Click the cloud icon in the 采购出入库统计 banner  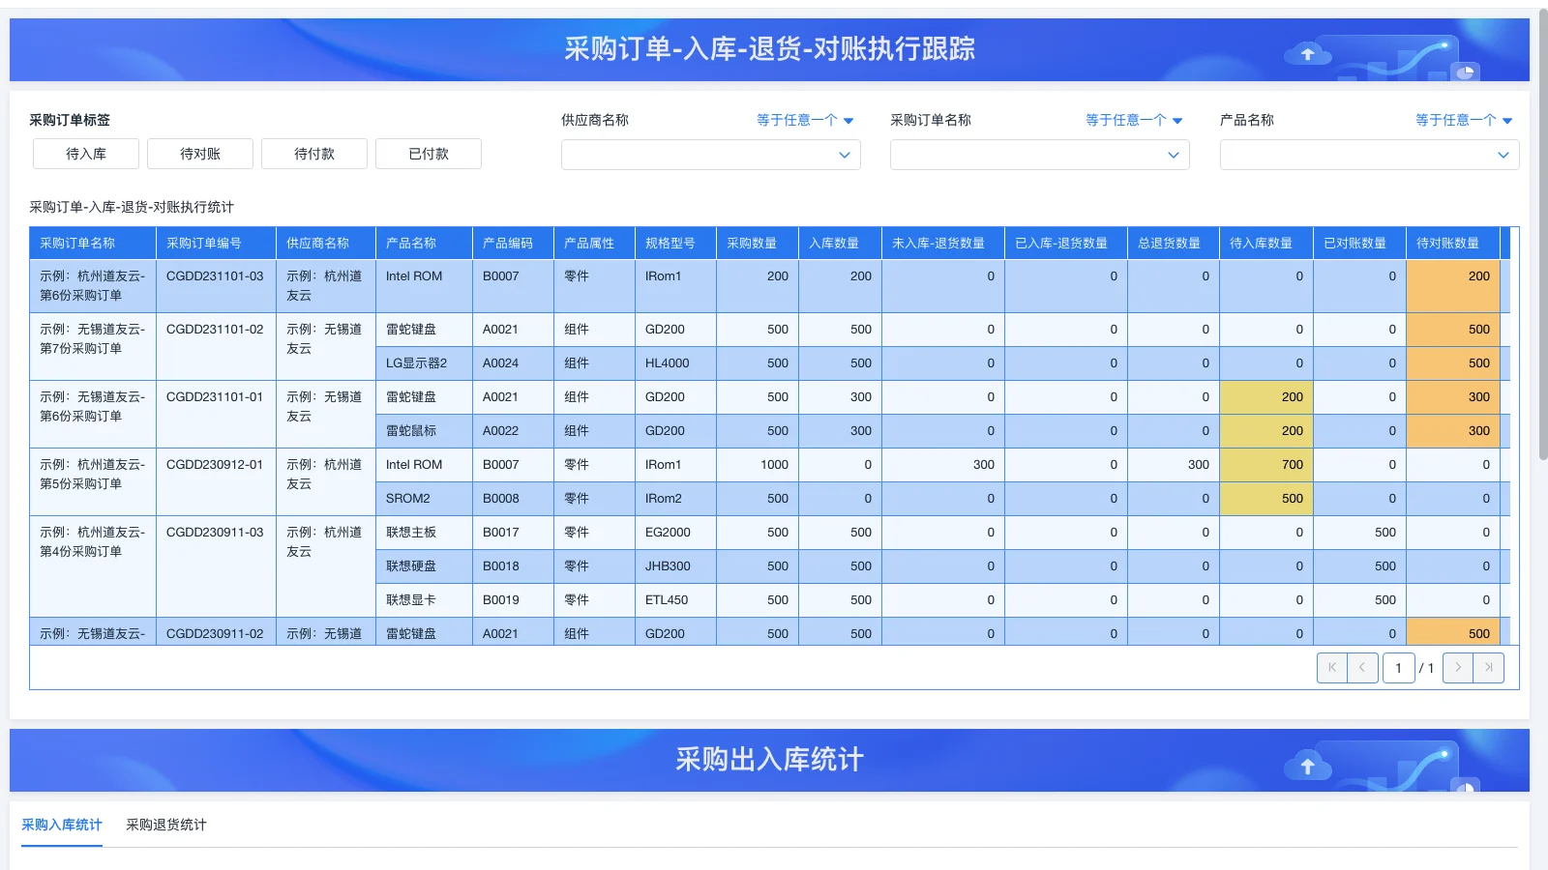point(1308,765)
